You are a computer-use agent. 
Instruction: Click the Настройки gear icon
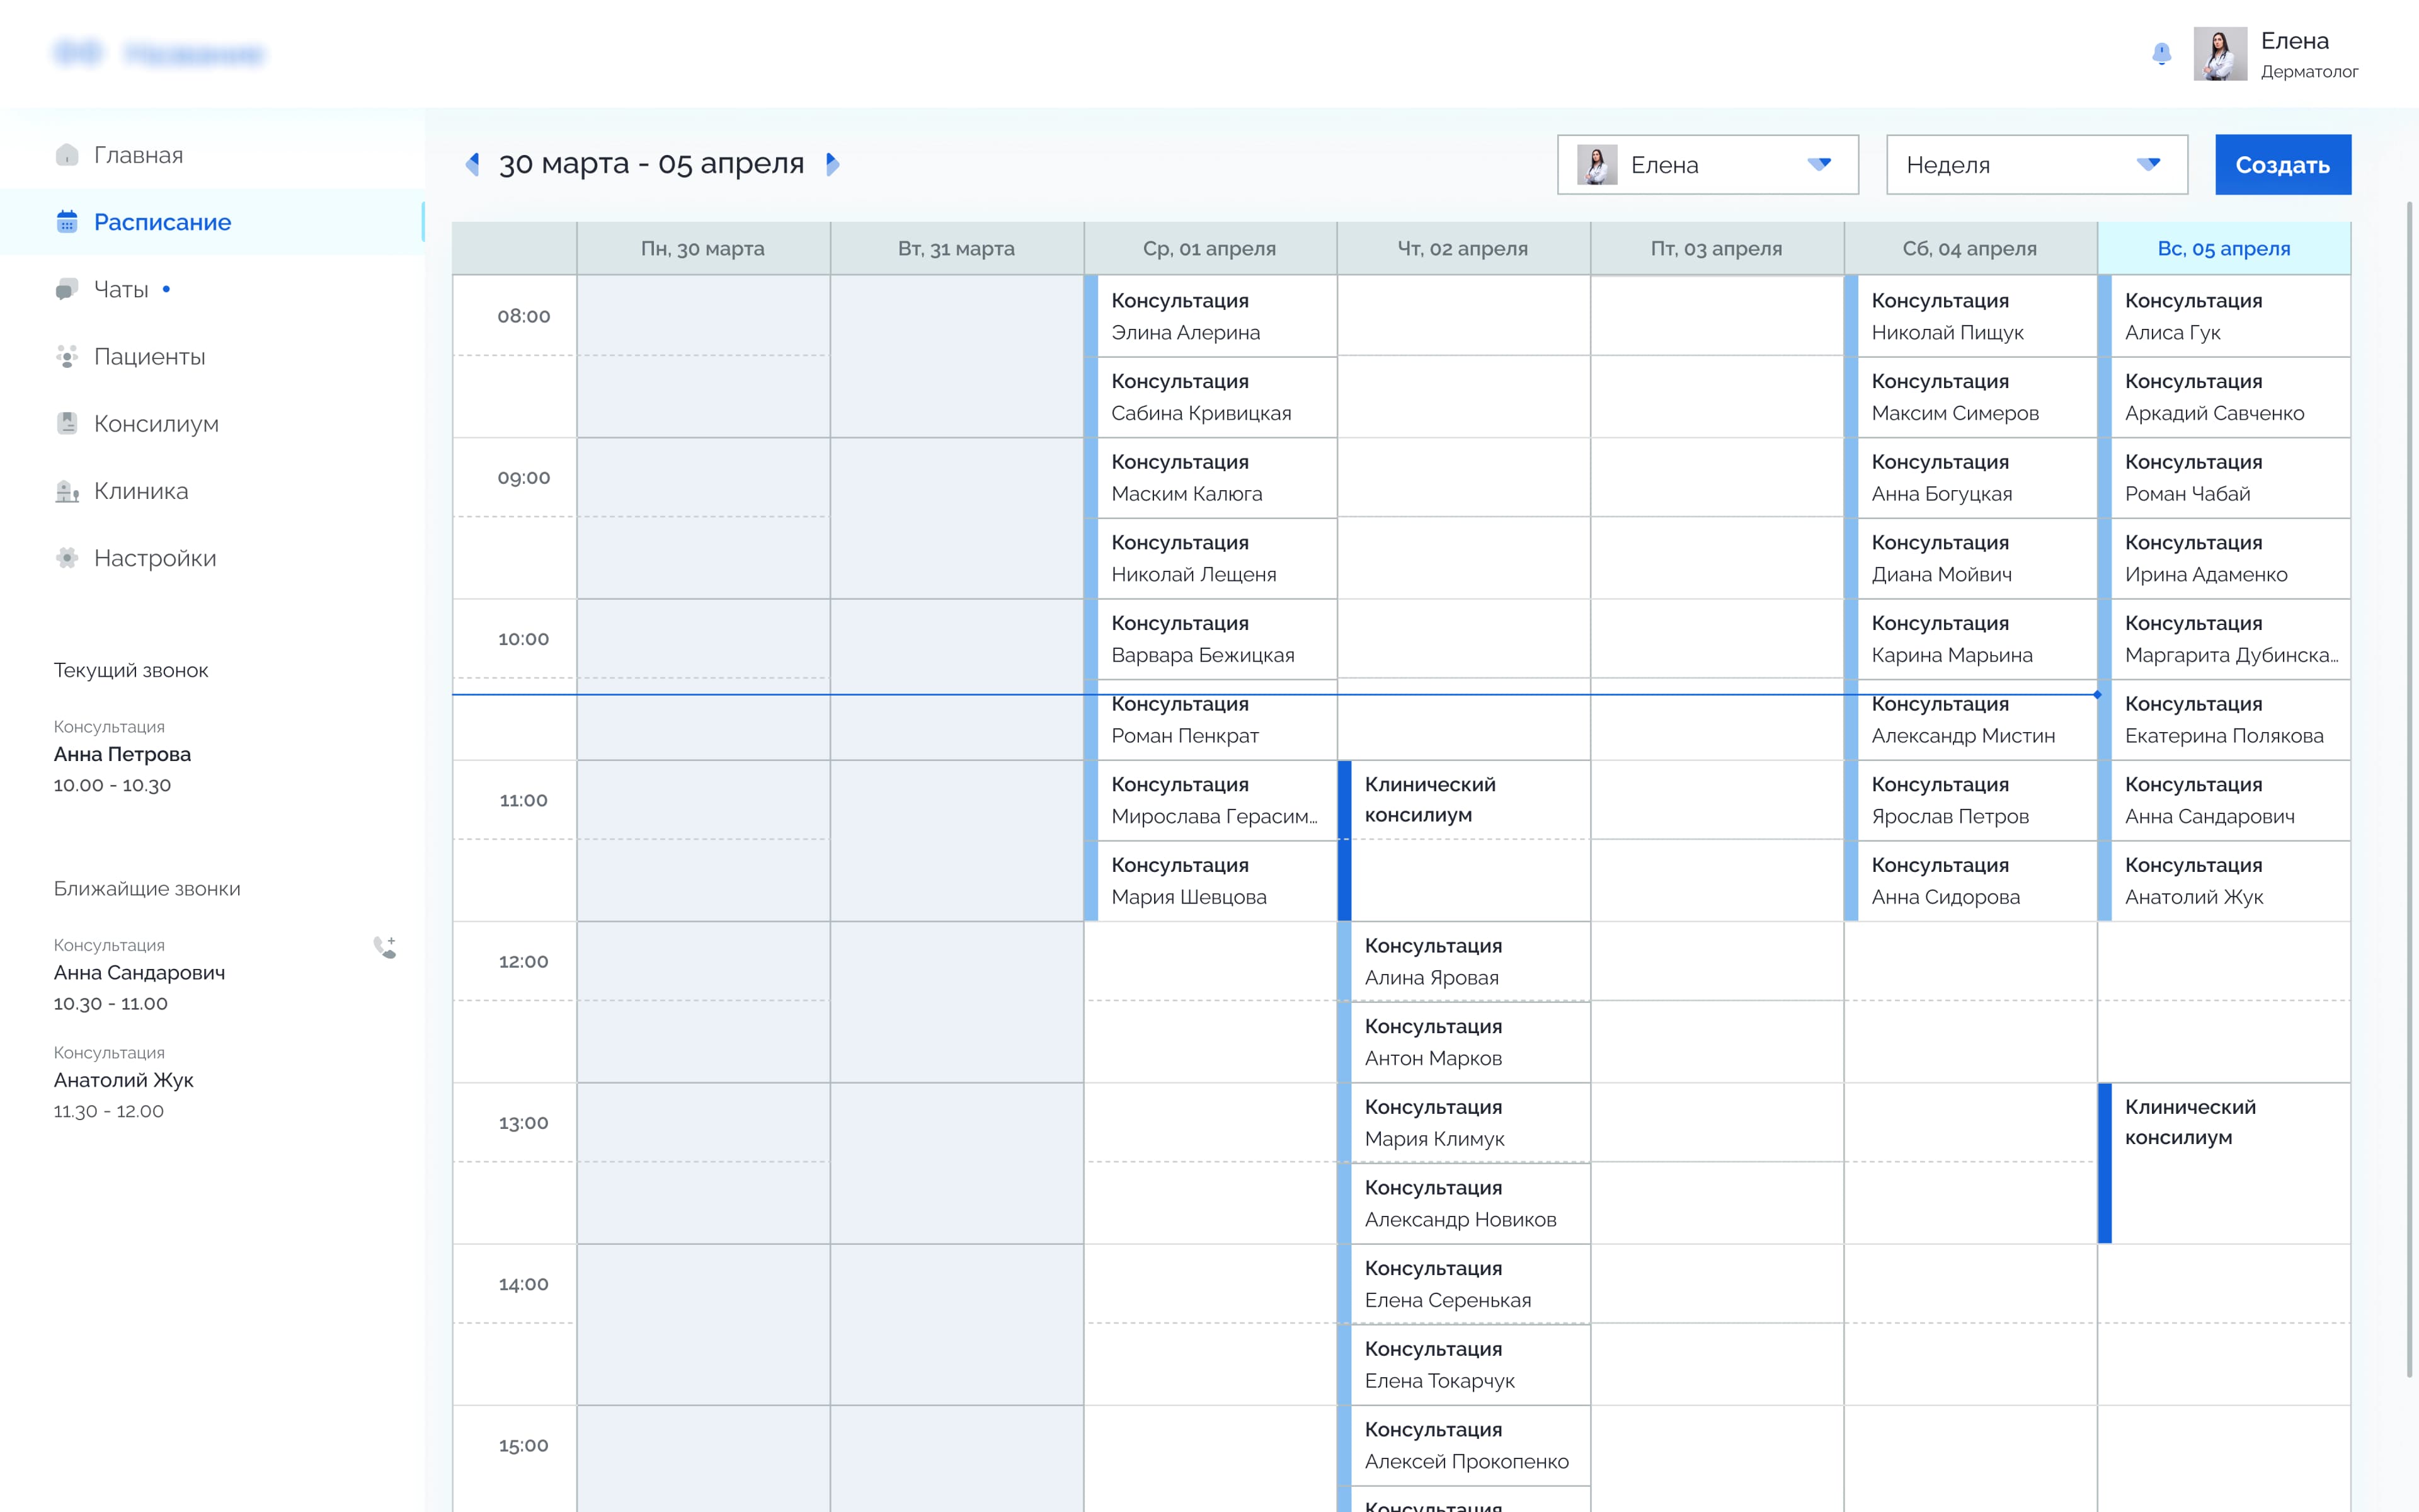coord(67,558)
